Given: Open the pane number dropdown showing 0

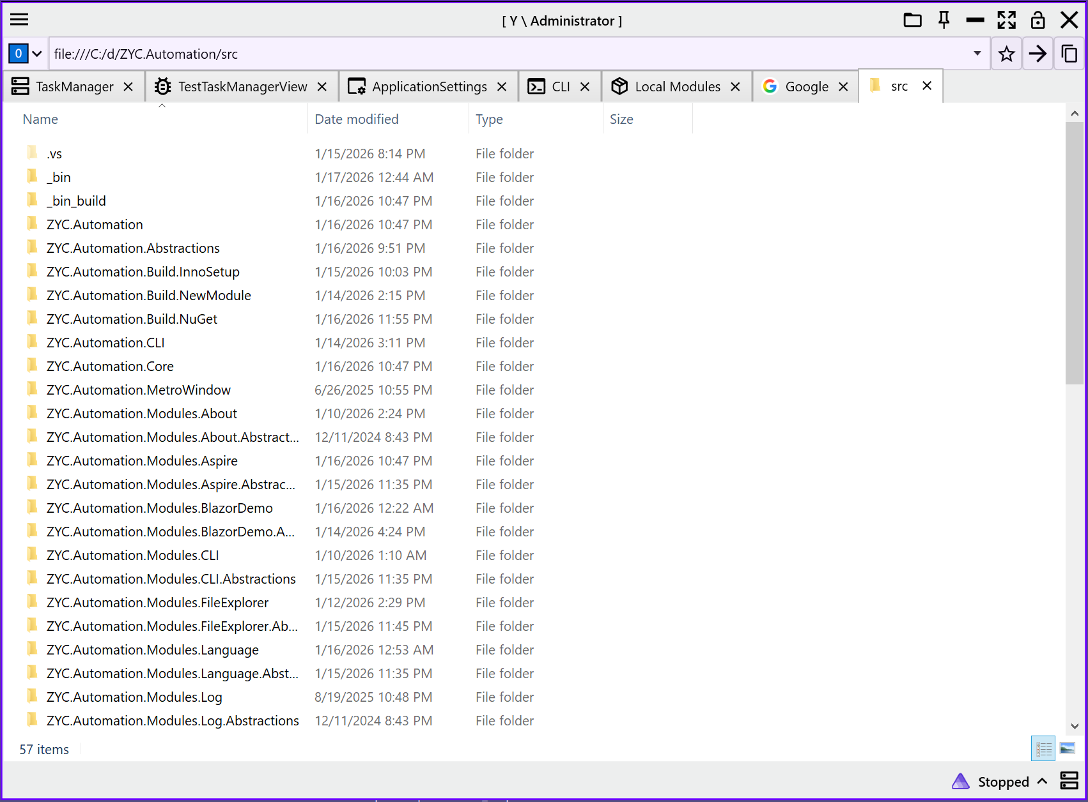Looking at the screenshot, I should 26,54.
